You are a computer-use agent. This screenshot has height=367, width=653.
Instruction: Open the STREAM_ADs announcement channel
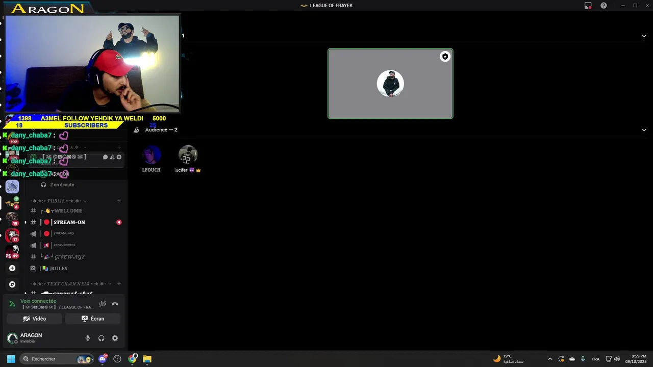[74, 233]
